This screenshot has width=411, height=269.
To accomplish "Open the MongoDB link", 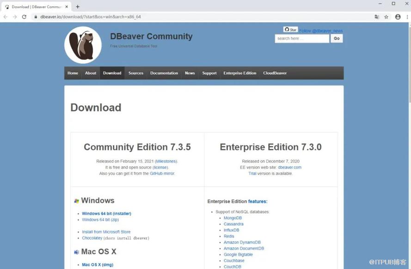I will 233,218.
